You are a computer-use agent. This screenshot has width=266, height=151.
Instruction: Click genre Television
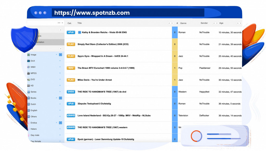tap(183, 115)
